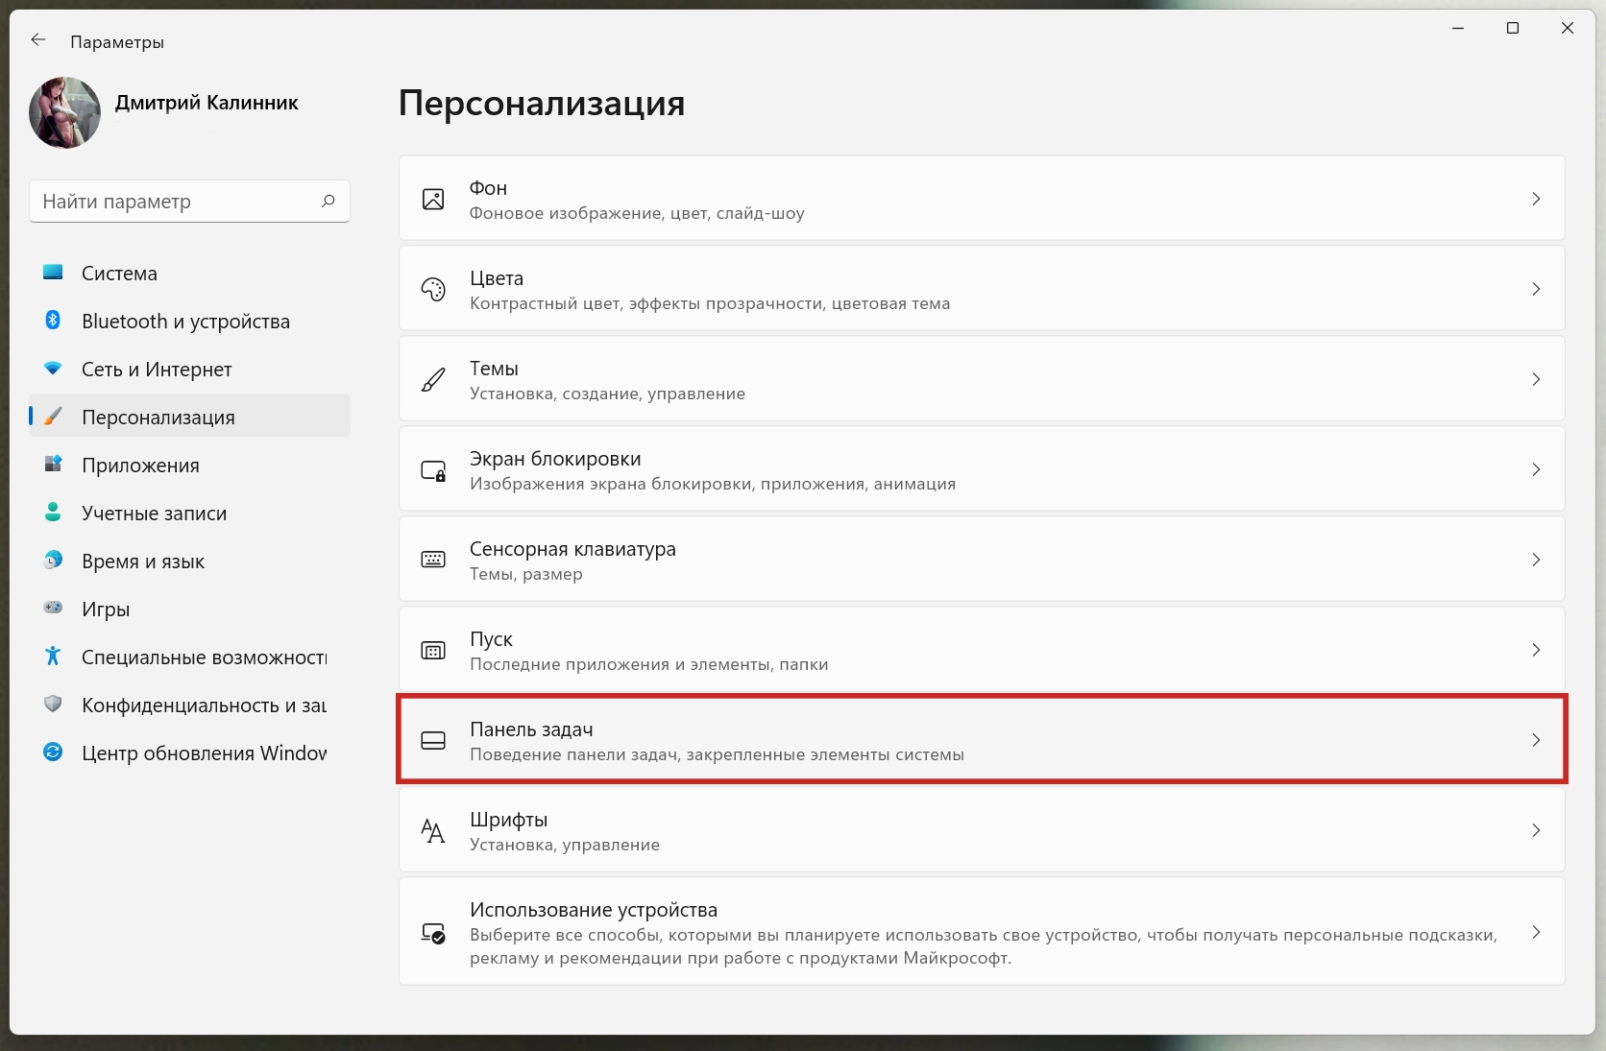Open Центр обновления Windows
This screenshot has height=1051, width=1606.
pos(204,753)
